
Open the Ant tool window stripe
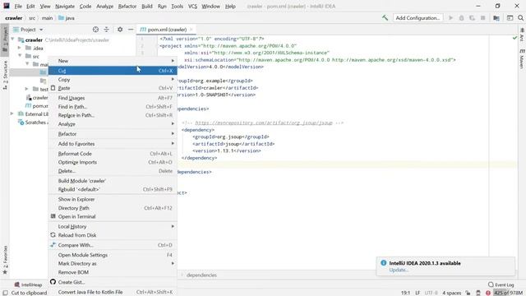point(522,35)
